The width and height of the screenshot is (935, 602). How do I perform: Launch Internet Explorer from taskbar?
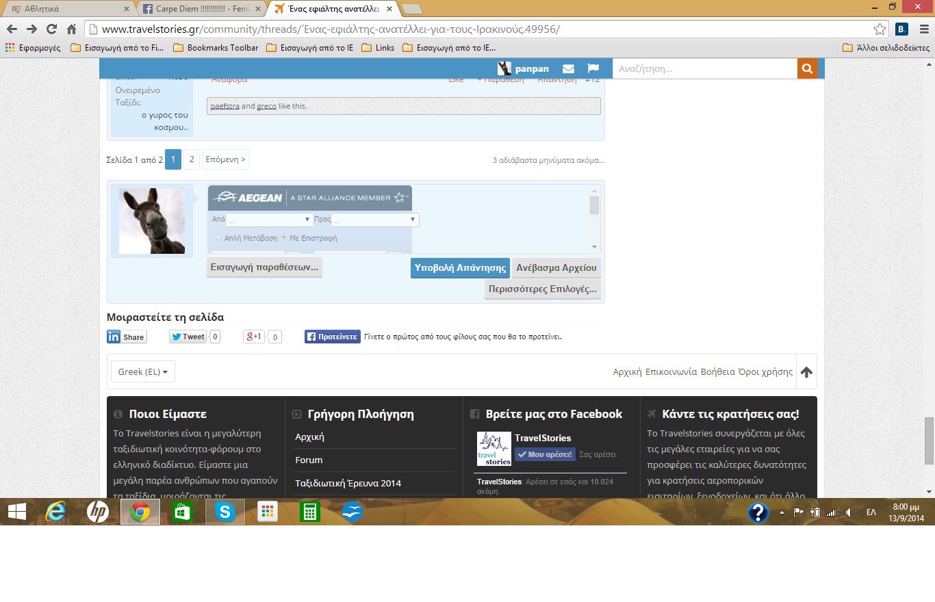pos(55,512)
